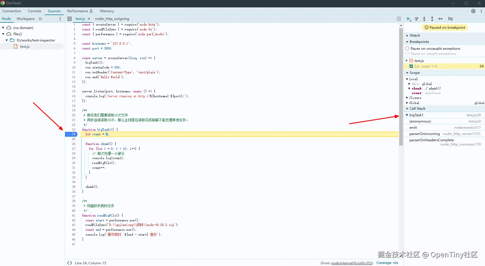Open DevTools settings gear
Viewport: 485px width, 266px height.
(473, 11)
